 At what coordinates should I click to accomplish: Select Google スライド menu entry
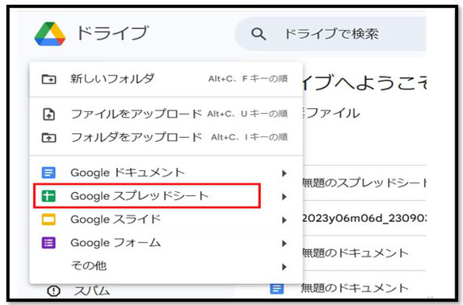click(166, 219)
